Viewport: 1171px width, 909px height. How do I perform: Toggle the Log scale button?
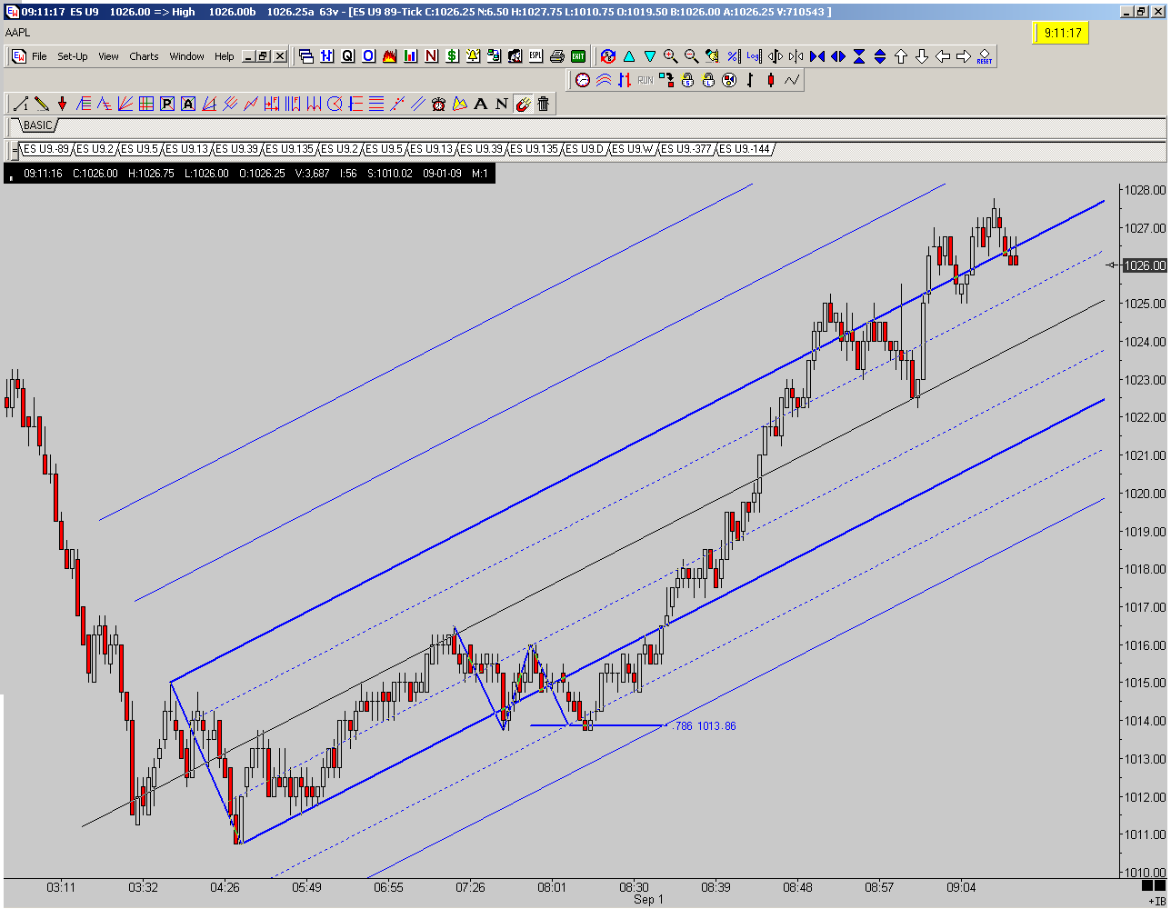[x=754, y=56]
